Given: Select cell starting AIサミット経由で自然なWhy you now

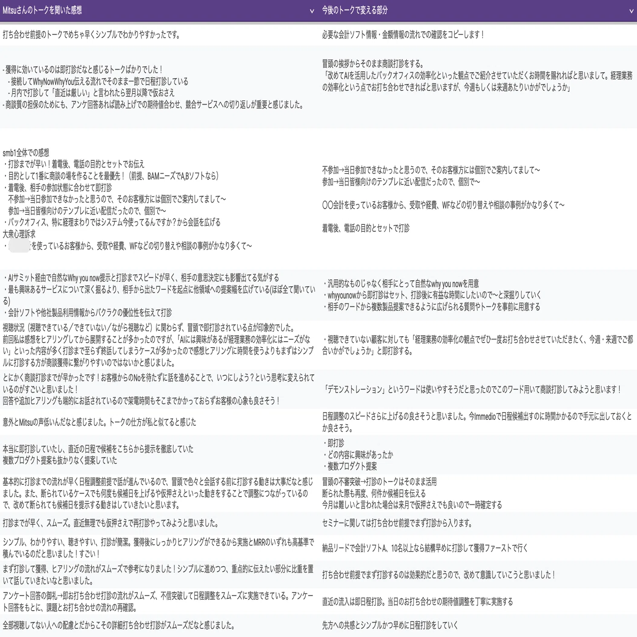Looking at the screenshot, I should [x=159, y=295].
